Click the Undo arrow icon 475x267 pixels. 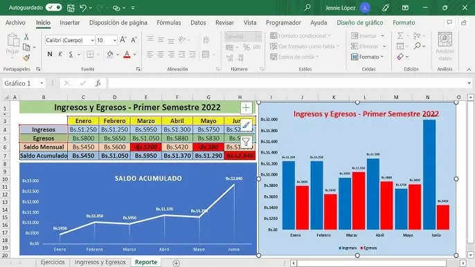83,8
